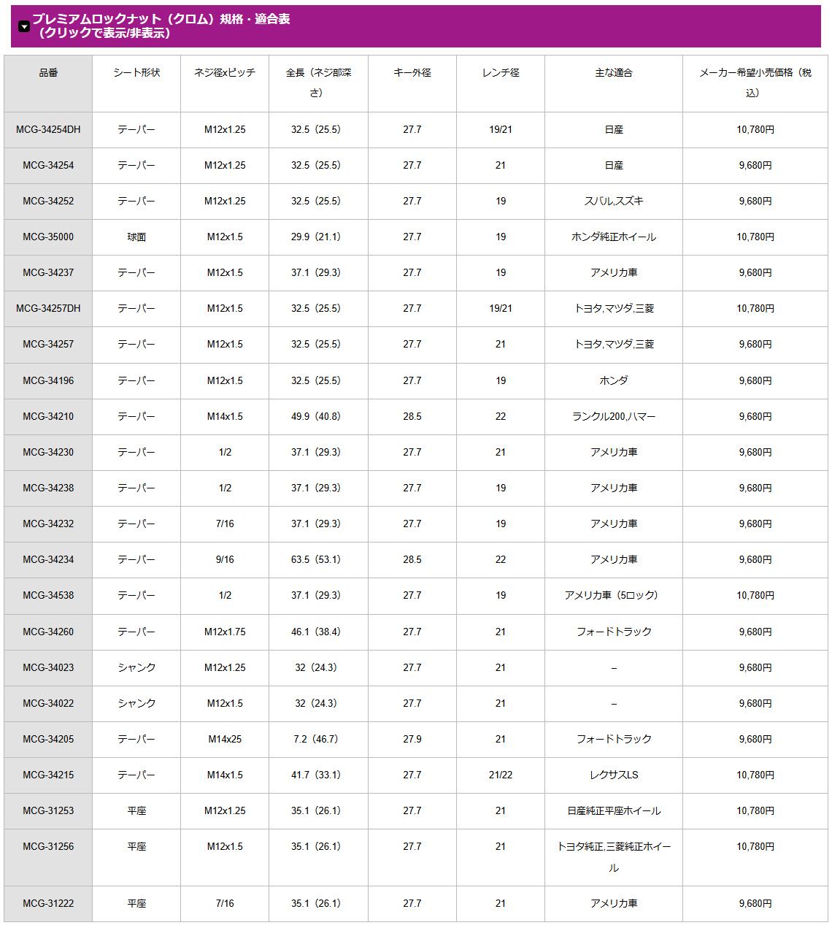
Task: Select the MCG-31222 part number cell
Action: (x=48, y=904)
